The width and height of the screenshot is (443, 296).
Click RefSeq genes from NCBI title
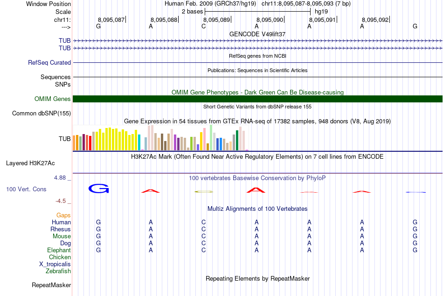257,56
